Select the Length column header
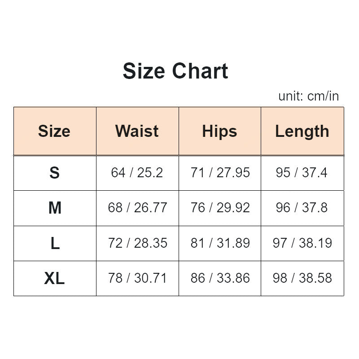 tap(302, 131)
